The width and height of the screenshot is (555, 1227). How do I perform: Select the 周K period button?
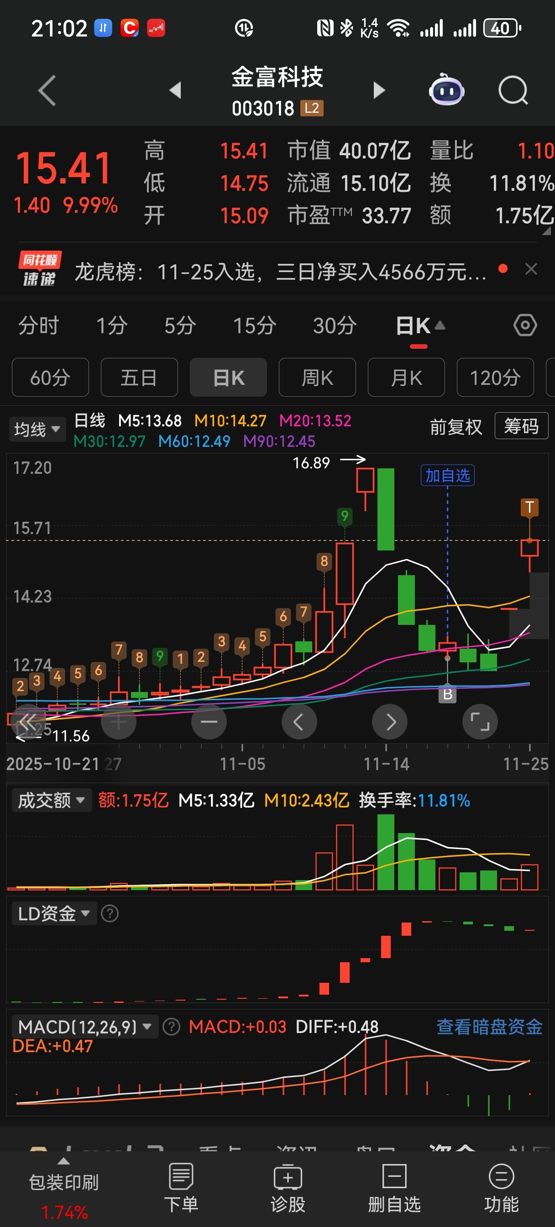[x=317, y=378]
